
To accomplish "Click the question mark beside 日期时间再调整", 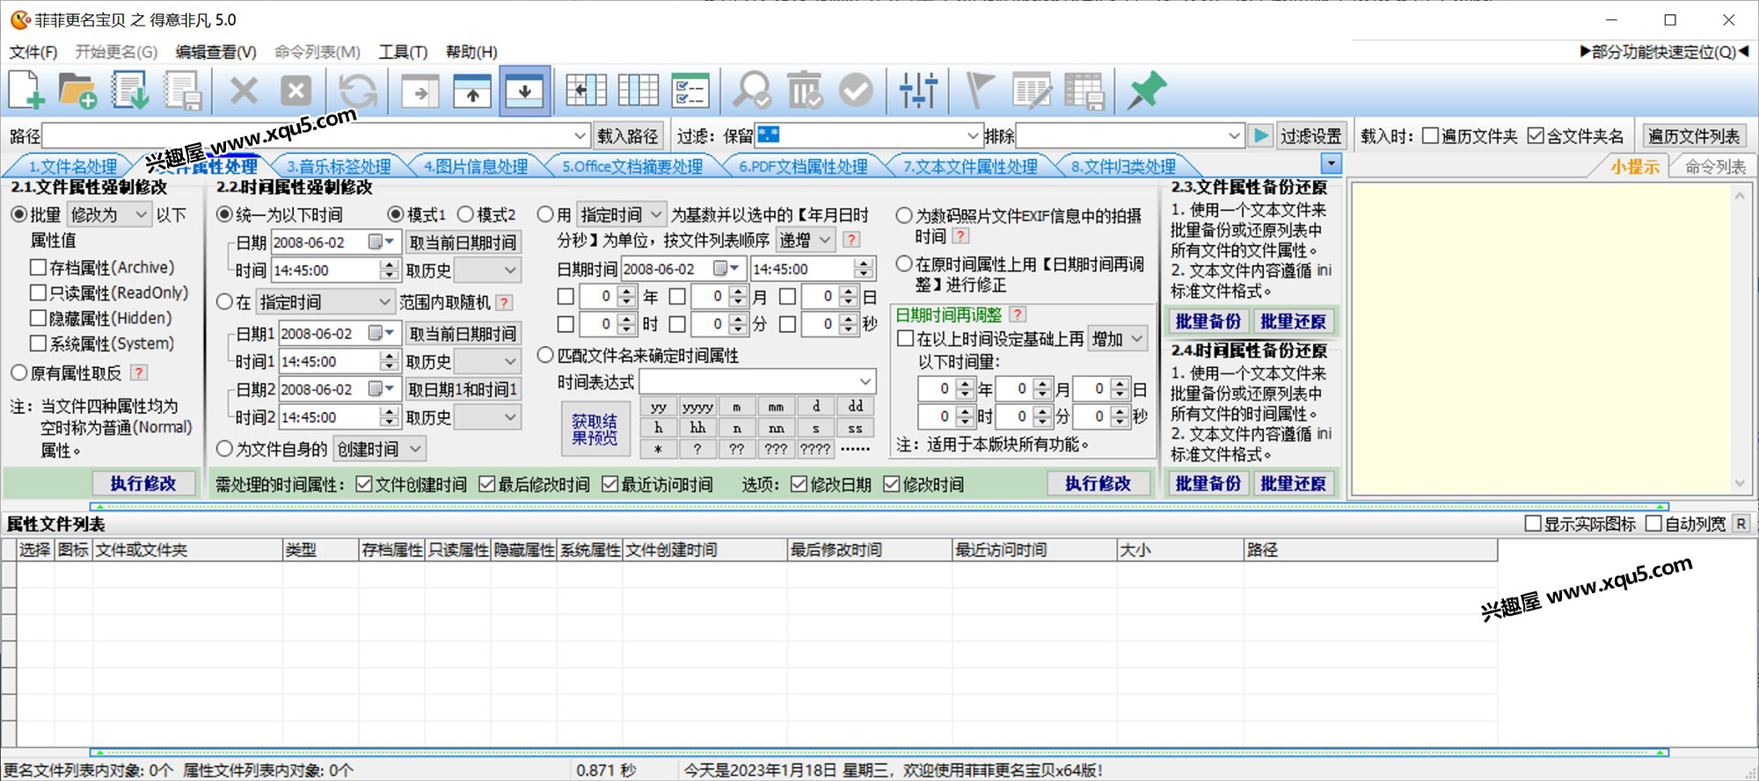I will [x=1018, y=315].
